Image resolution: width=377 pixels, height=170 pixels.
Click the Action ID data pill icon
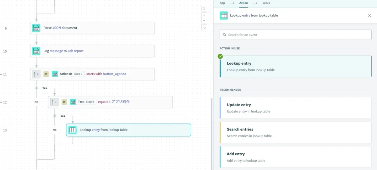pos(55,74)
